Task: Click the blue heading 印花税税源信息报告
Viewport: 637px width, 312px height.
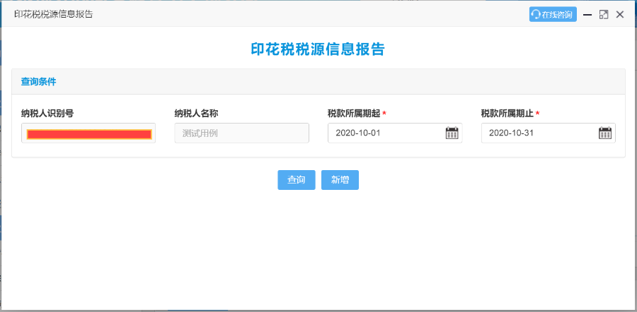Action: (318, 49)
